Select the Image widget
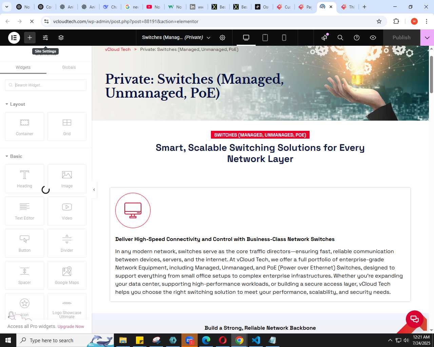 click(x=67, y=179)
